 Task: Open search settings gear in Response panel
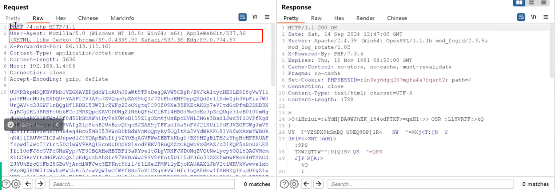point(294,184)
